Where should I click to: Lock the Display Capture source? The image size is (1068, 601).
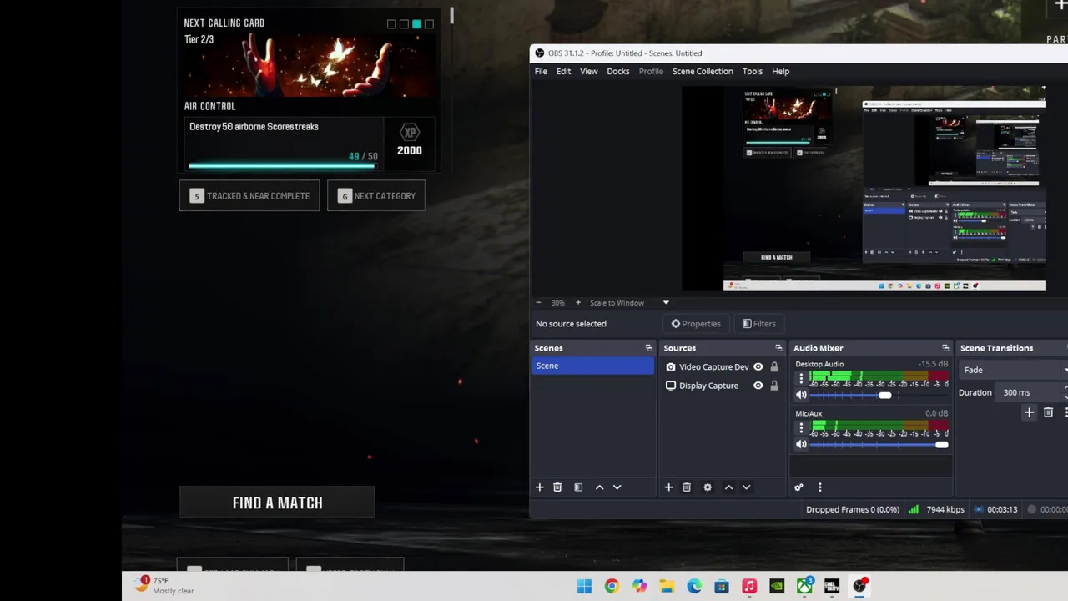(774, 386)
